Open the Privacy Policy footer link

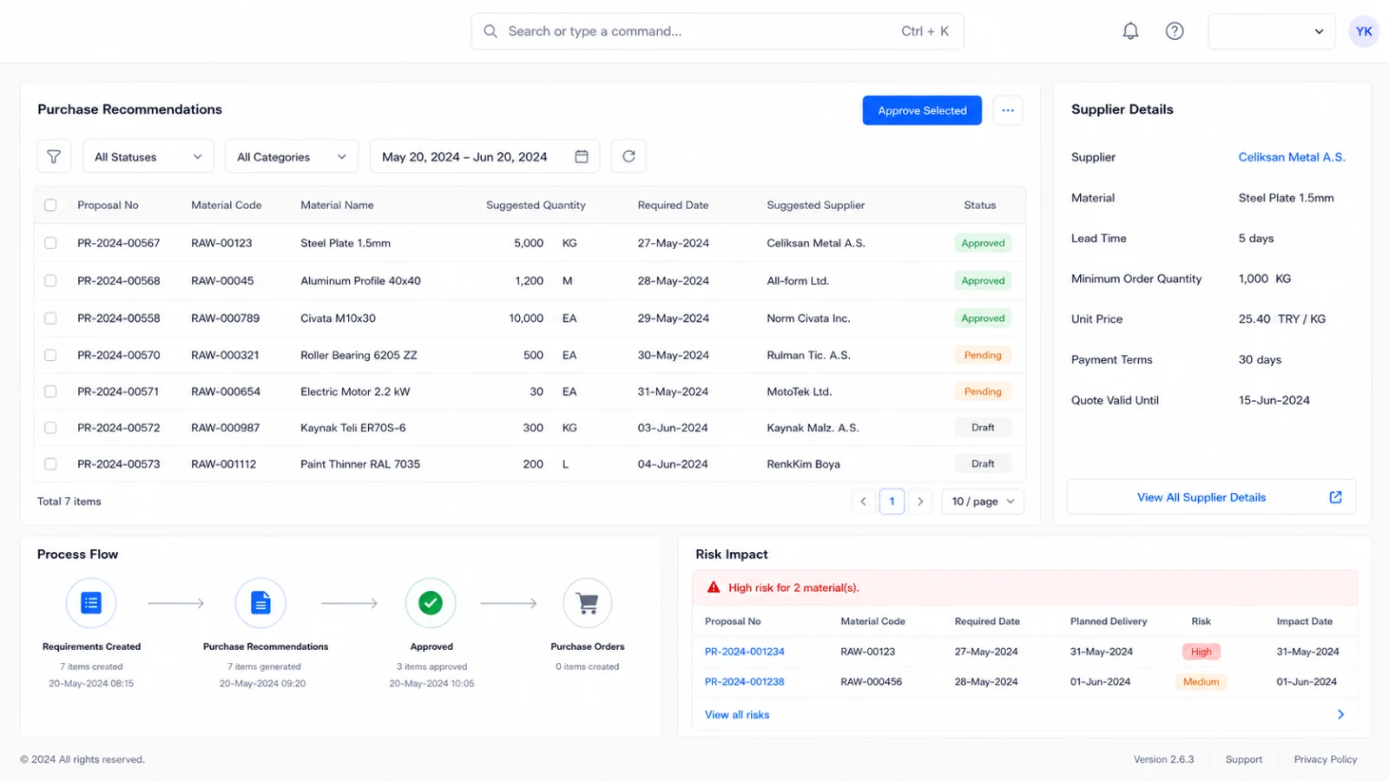(x=1326, y=759)
